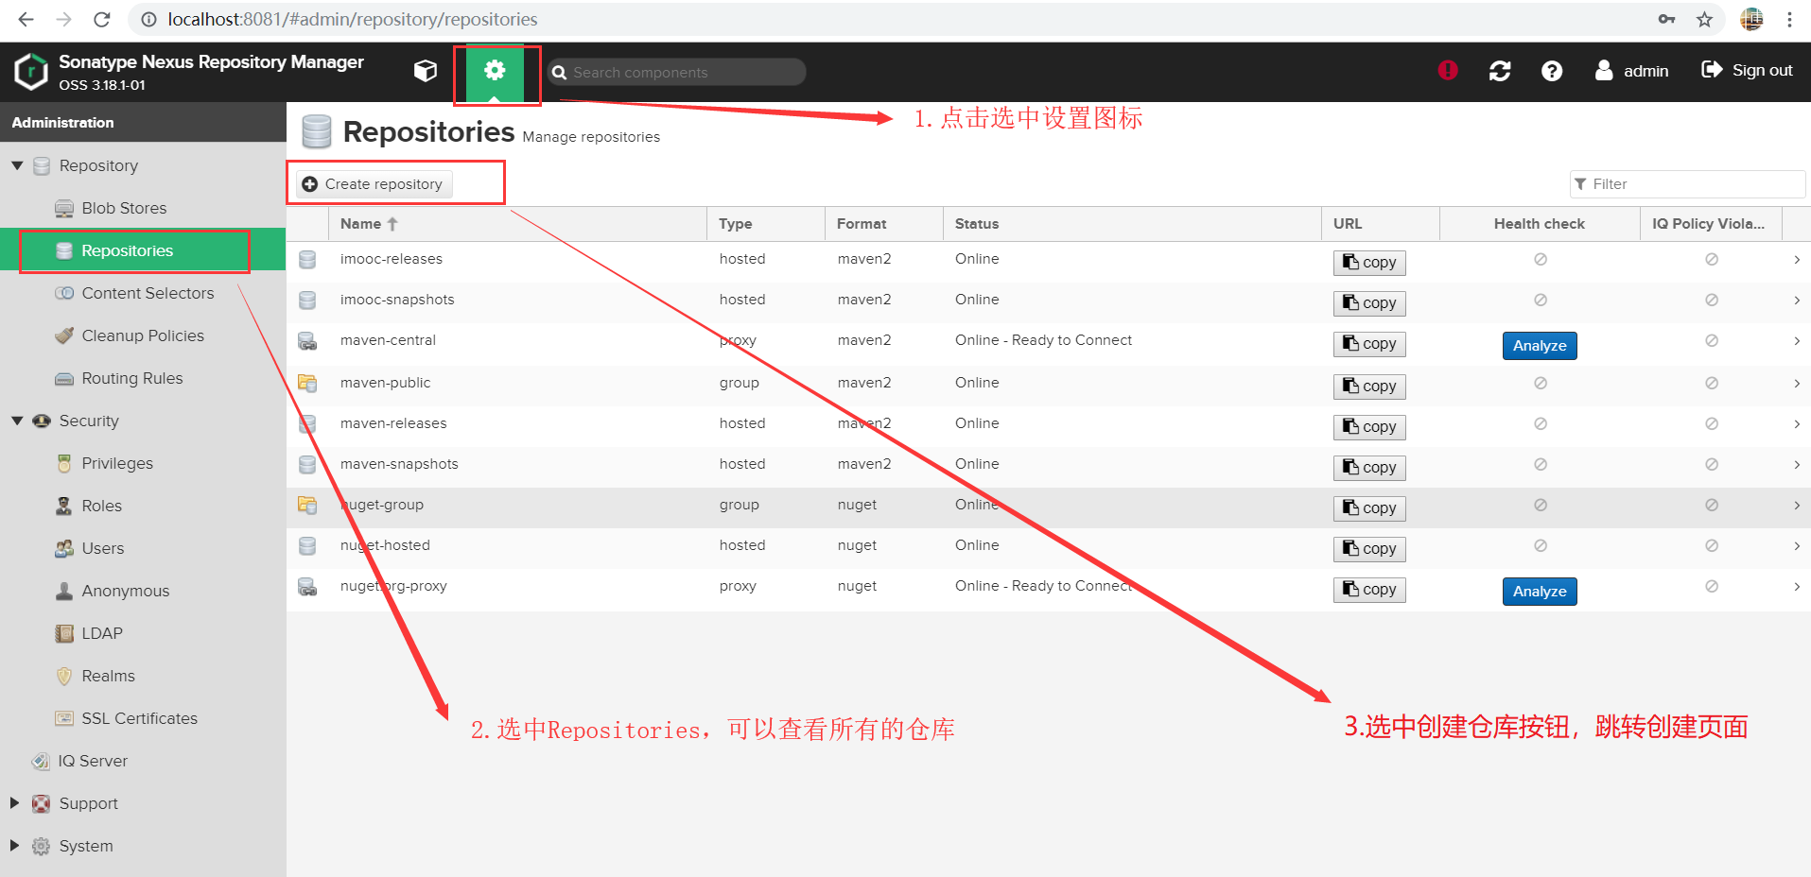
Task: Copy URL of nuget-hosted
Action: (x=1369, y=549)
